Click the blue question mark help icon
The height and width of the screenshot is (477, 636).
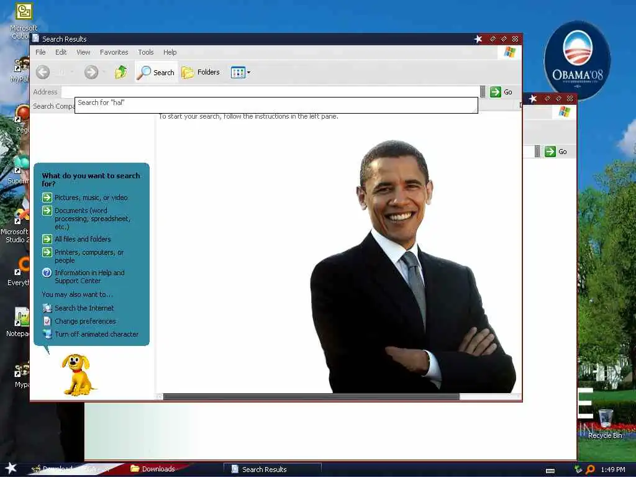point(47,273)
